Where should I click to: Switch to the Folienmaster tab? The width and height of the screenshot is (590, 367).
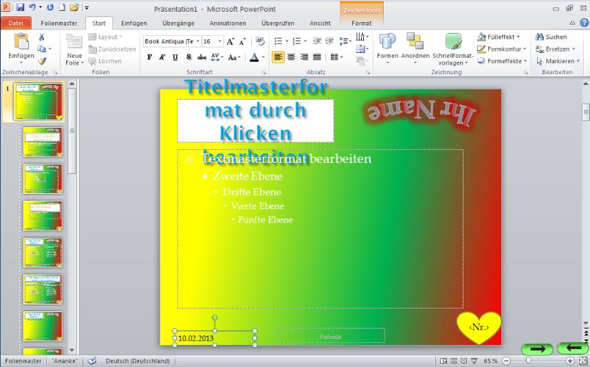(60, 23)
